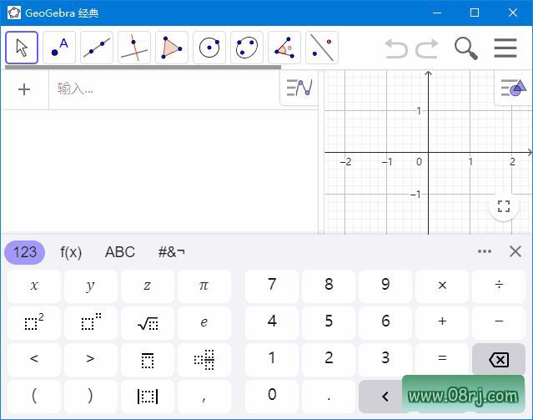Viewport: 533px width, 420px height.
Task: Tap the plus + key
Action: point(442,322)
